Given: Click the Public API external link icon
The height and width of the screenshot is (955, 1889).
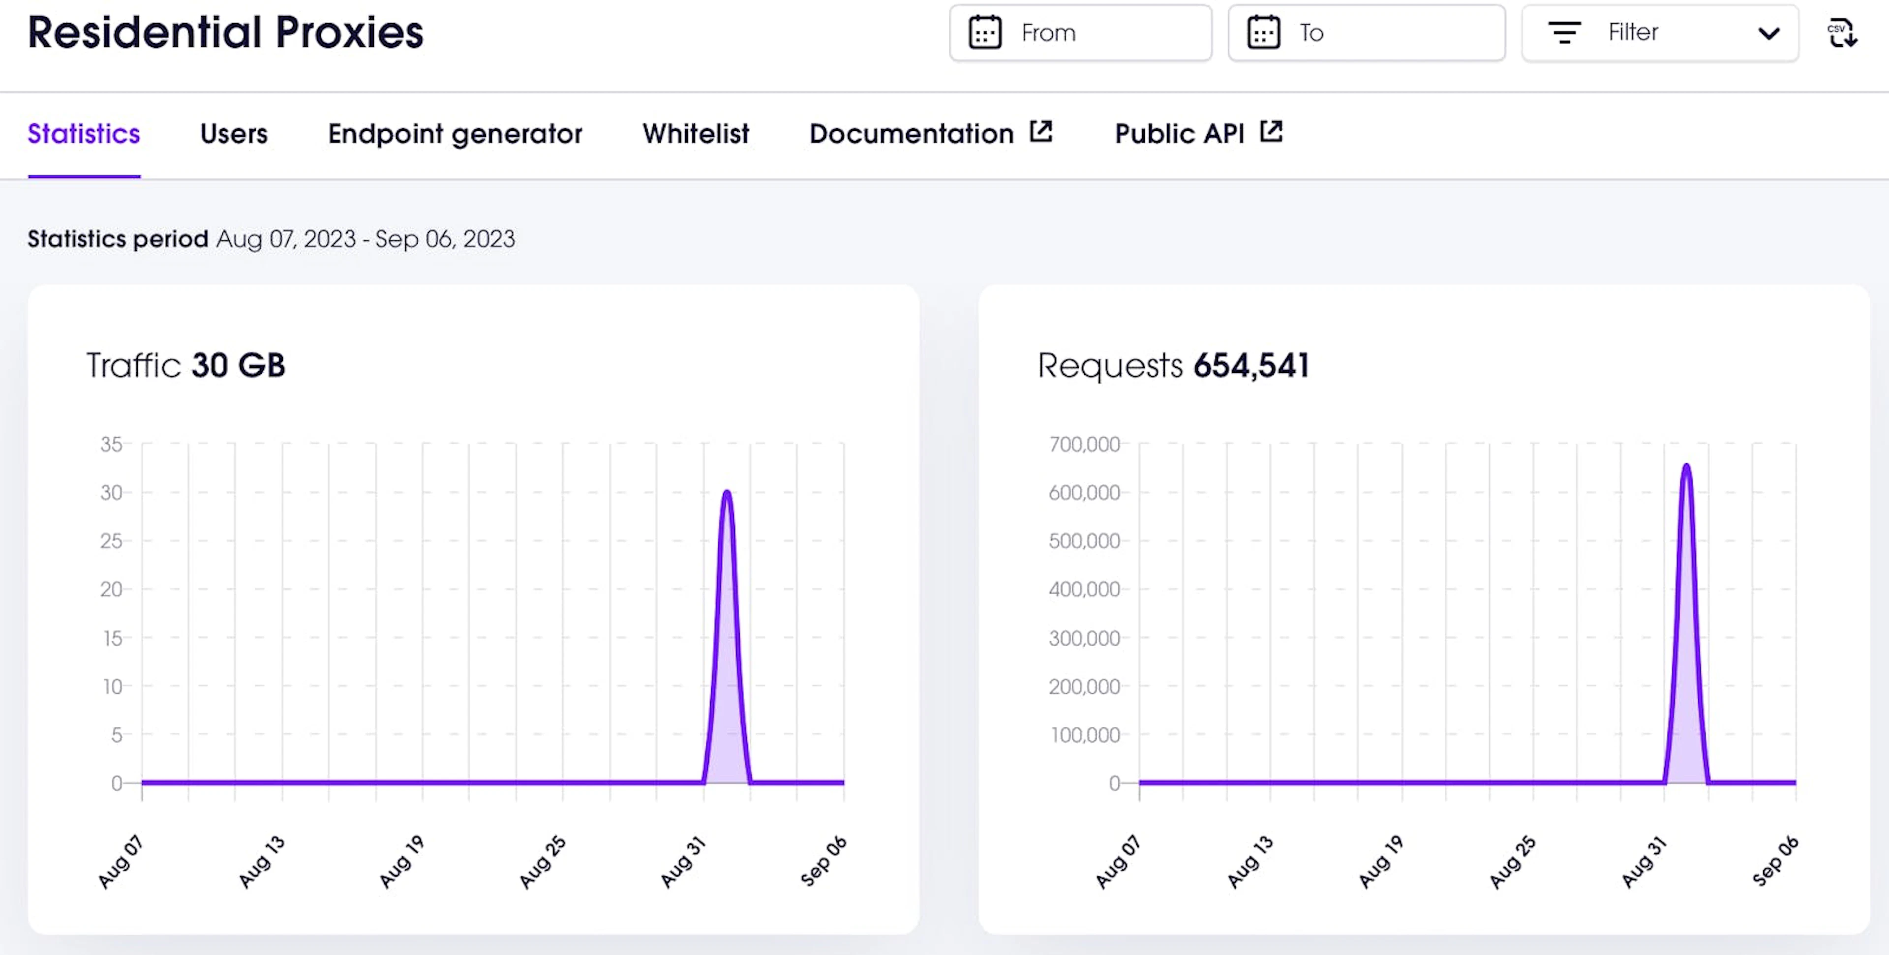Looking at the screenshot, I should [x=1271, y=132].
